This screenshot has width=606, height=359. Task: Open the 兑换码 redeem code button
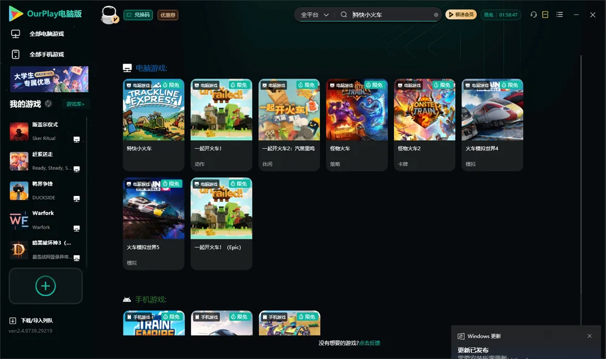coord(138,15)
